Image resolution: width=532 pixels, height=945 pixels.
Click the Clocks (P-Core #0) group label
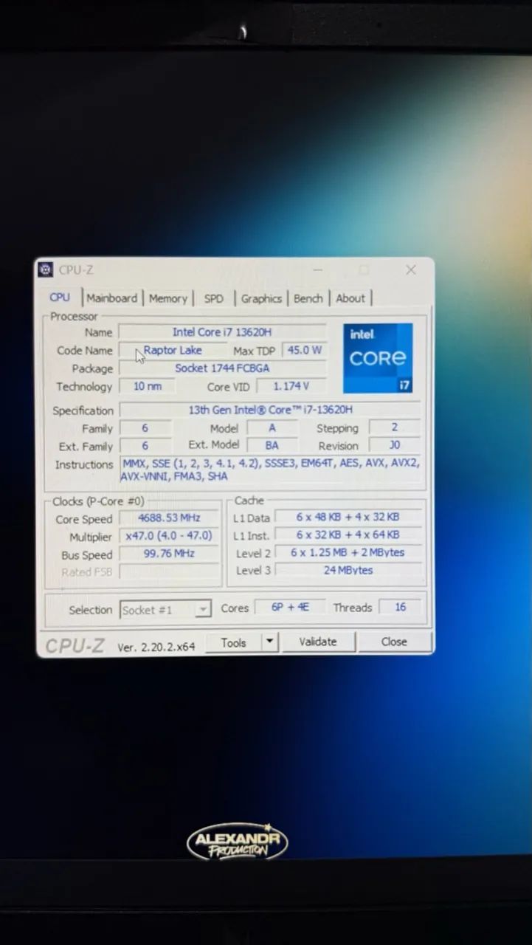tap(98, 501)
